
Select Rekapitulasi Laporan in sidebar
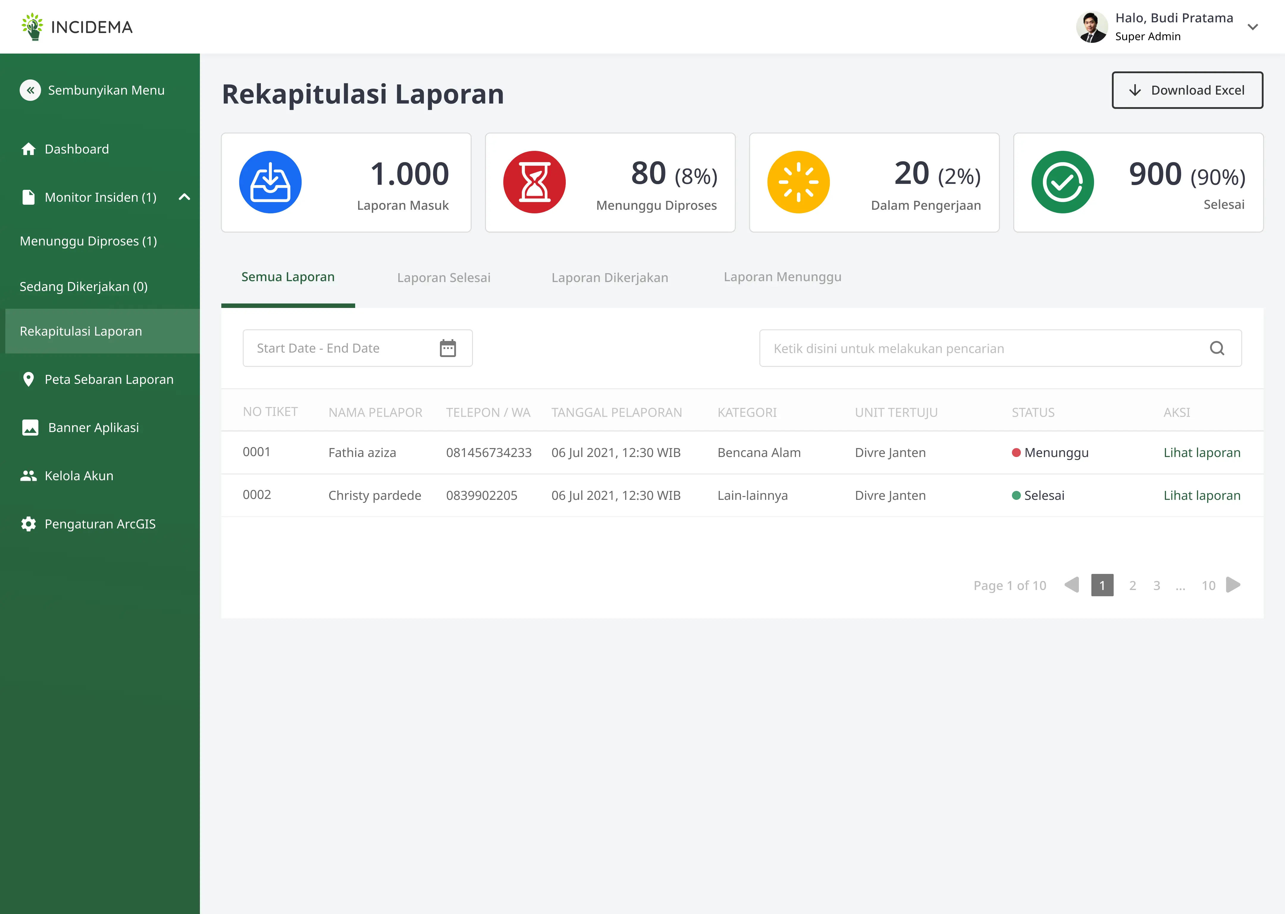click(102, 331)
